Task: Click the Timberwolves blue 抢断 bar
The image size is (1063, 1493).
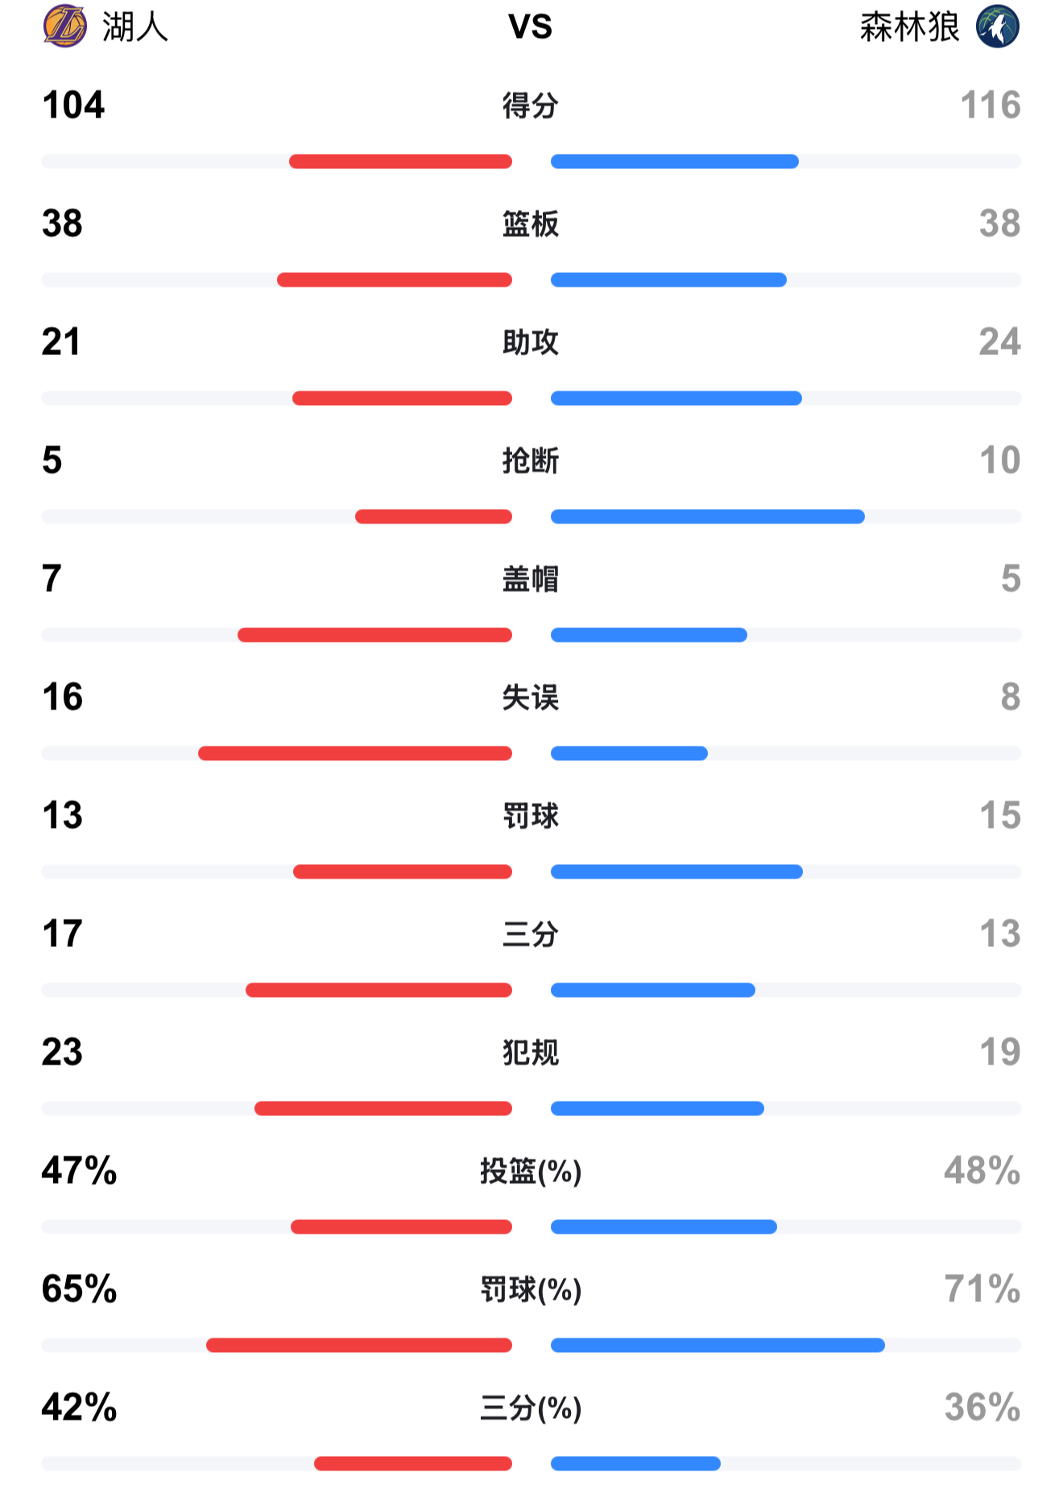Action: (x=707, y=517)
